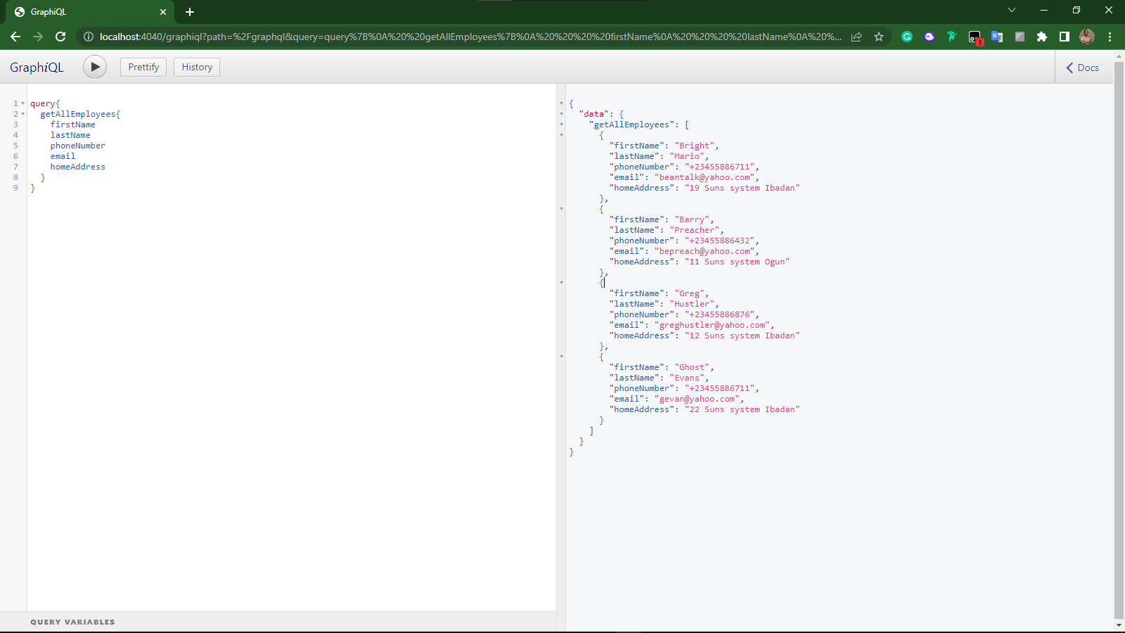Collapse the getAllEmployees array triangle

[560, 124]
